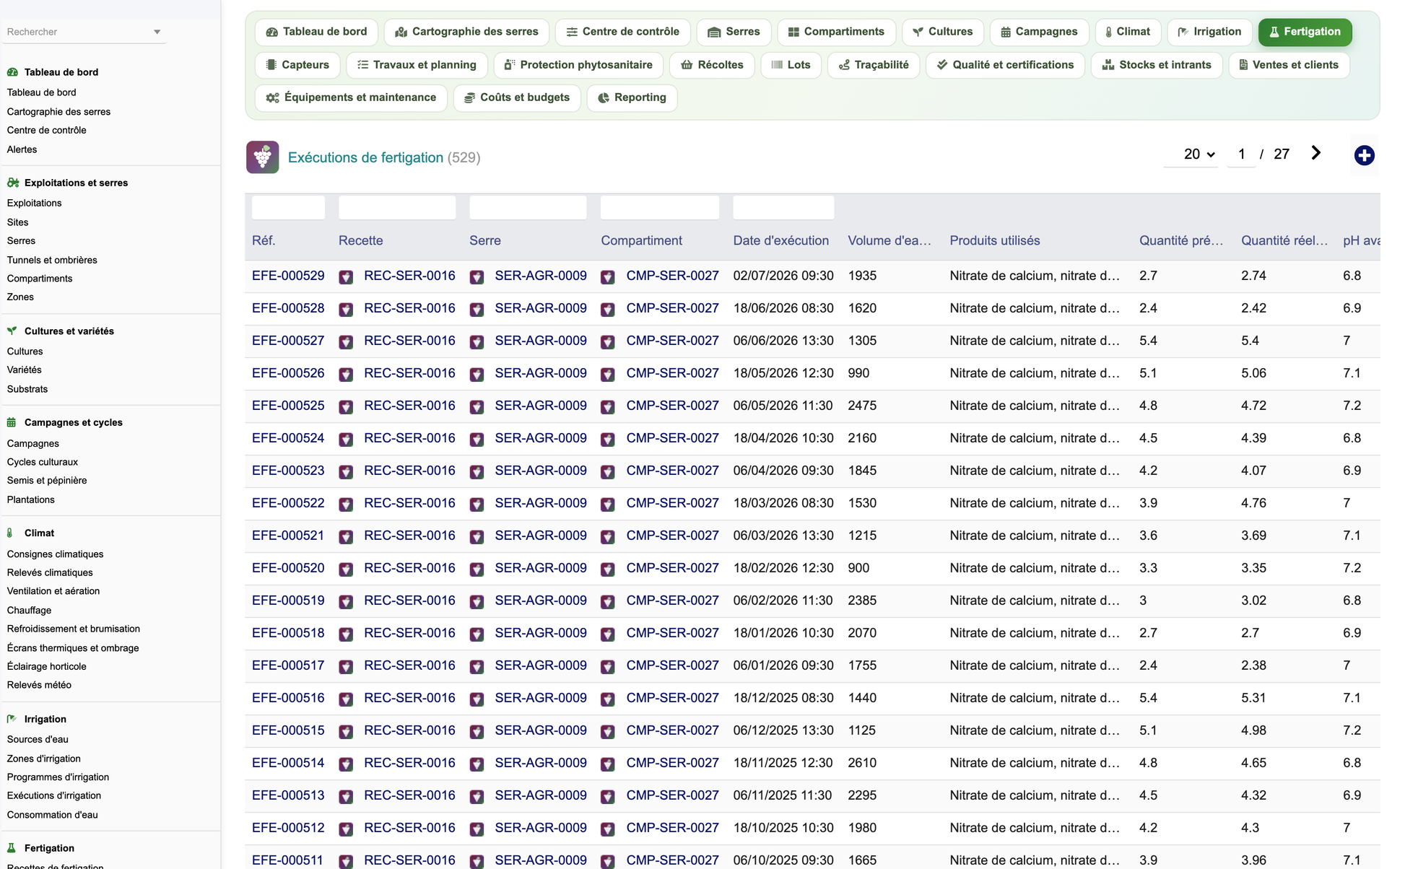Select the Cultures tab
Screen dimensions: 1405x869
coord(942,32)
